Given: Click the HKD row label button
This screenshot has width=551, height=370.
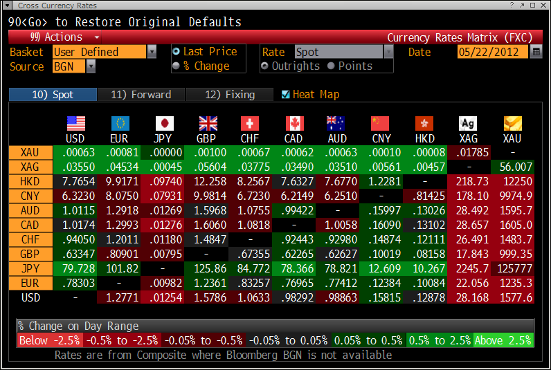Looking at the screenshot, I should 30,181.
